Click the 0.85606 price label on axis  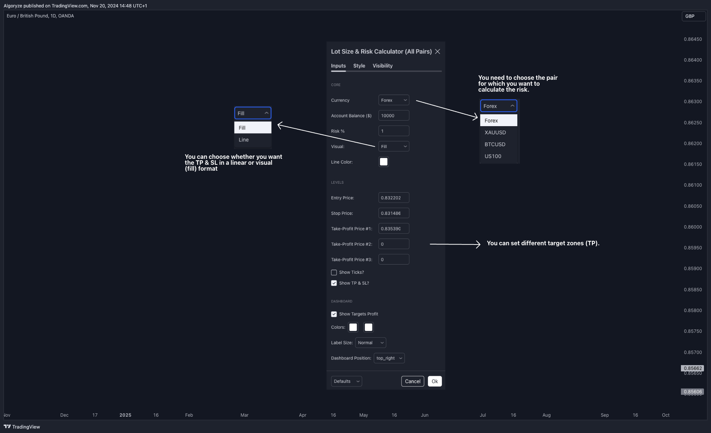pos(692,392)
